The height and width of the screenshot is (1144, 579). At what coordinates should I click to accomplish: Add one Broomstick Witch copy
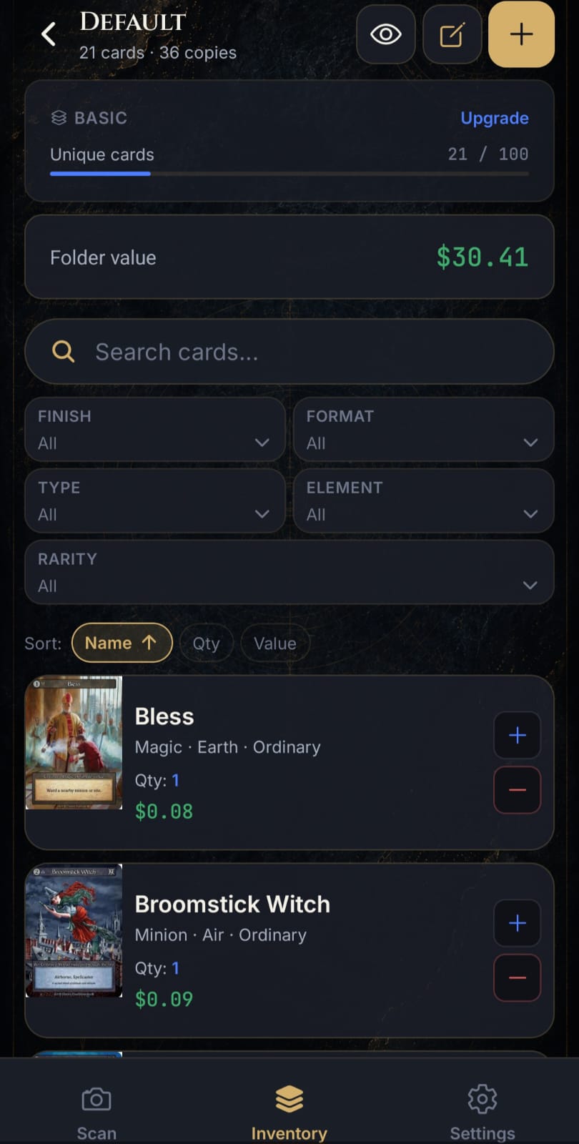518,923
